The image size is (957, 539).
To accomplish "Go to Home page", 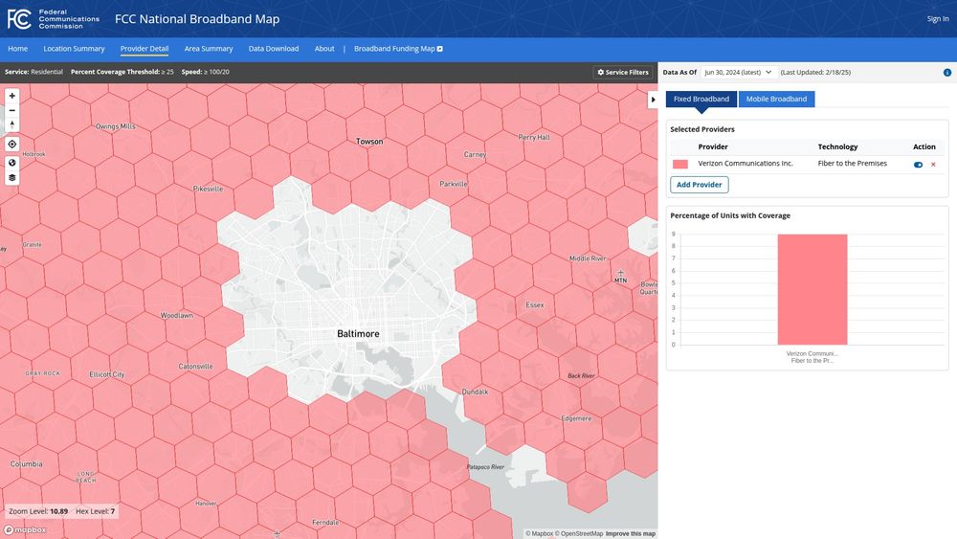I will (17, 49).
